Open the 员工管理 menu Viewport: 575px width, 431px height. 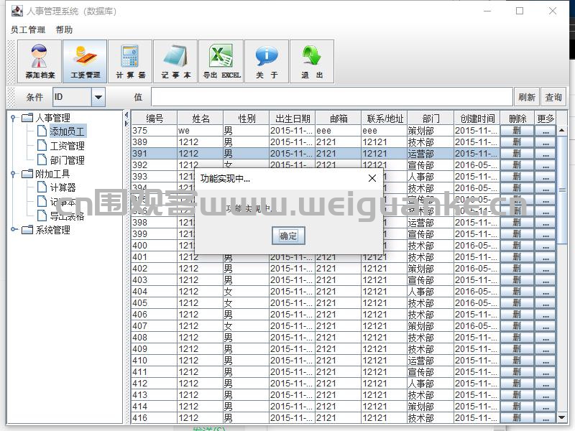click(x=28, y=29)
